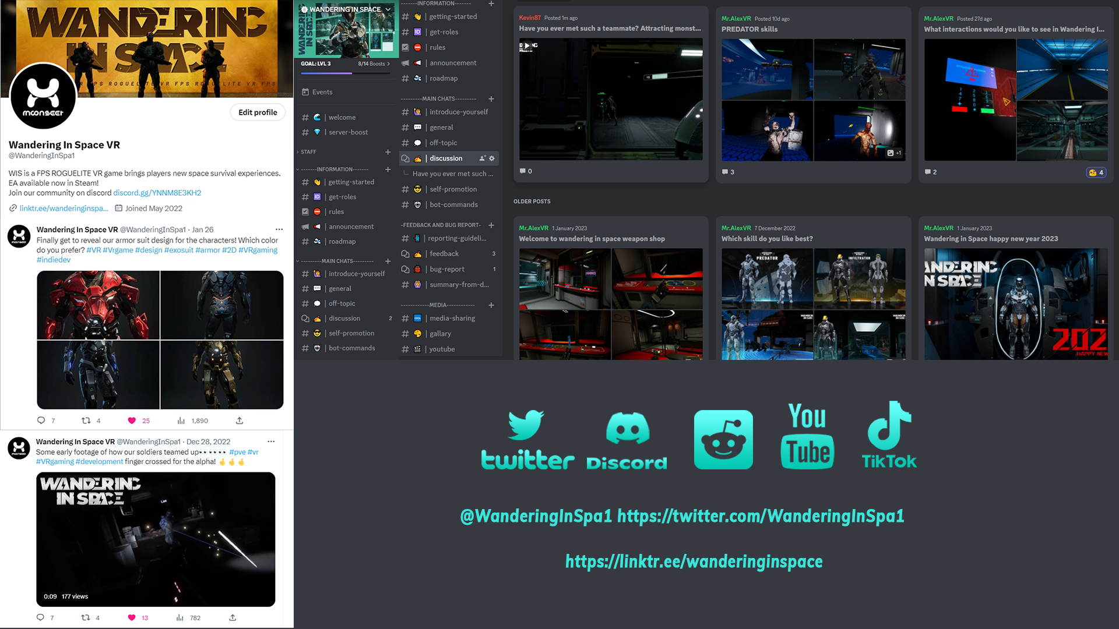Like the Jan 26 armor suit tweet
The width and height of the screenshot is (1119, 629).
pos(132,420)
